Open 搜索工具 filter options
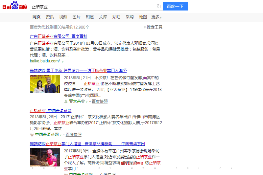 pos(155,27)
